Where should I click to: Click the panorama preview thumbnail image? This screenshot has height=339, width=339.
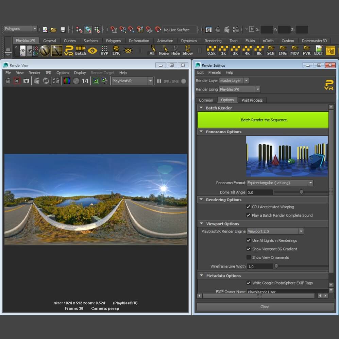pos(287,156)
